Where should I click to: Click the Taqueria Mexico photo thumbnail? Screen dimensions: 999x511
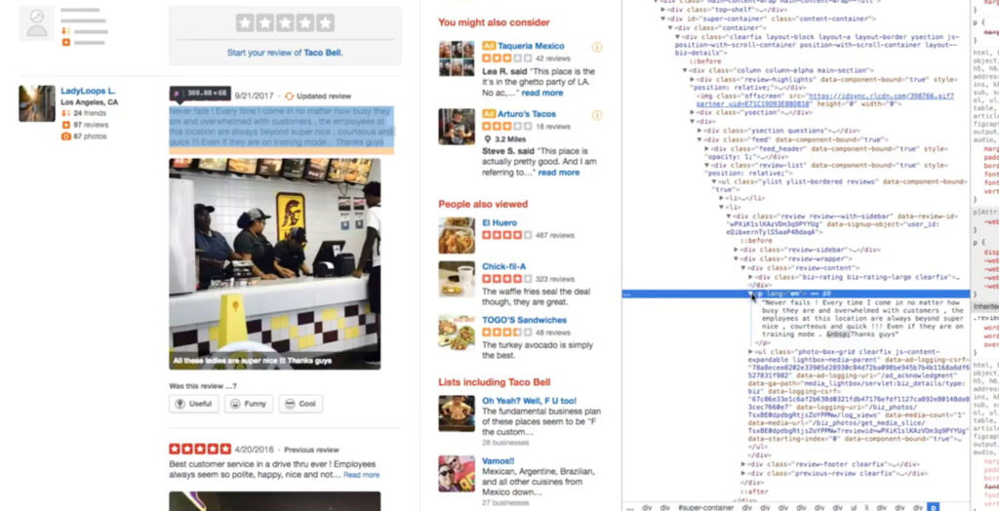(457, 59)
